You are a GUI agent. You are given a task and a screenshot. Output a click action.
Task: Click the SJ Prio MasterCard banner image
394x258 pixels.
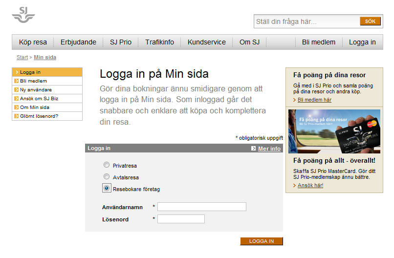click(334, 131)
